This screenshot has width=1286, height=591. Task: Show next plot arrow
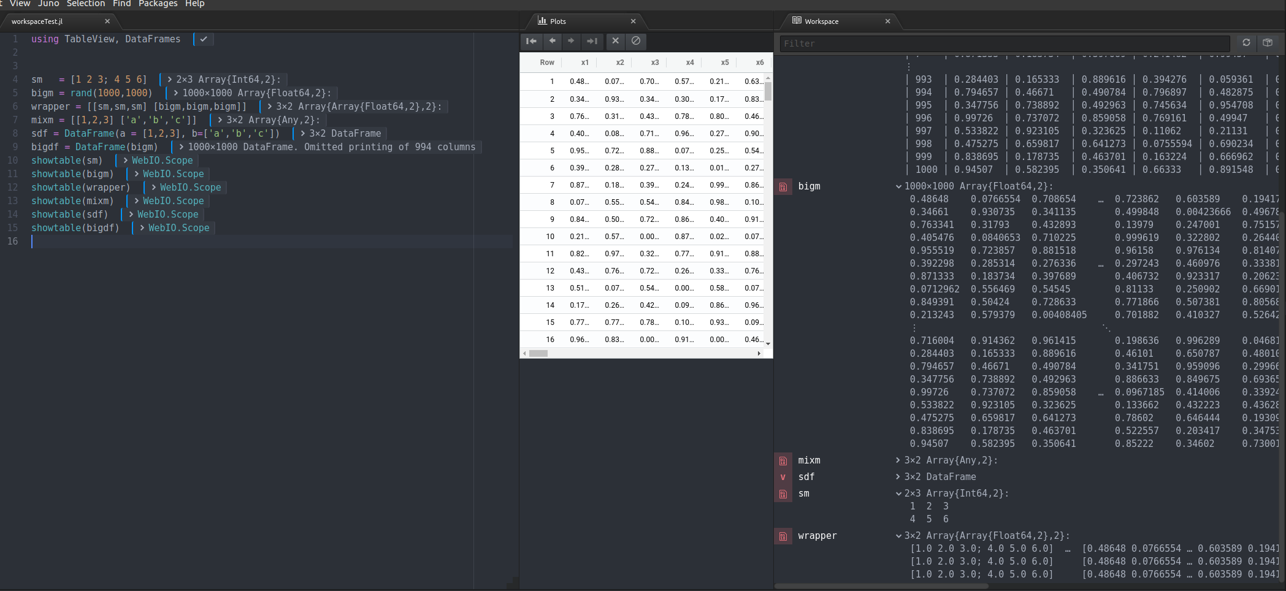pyautogui.click(x=572, y=41)
